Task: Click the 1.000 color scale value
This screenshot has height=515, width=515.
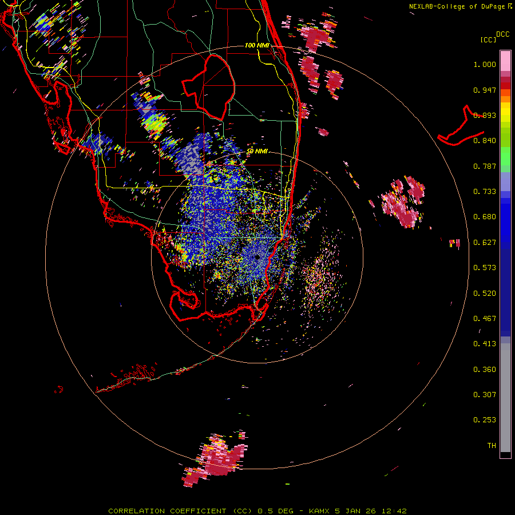Action: tap(485, 64)
